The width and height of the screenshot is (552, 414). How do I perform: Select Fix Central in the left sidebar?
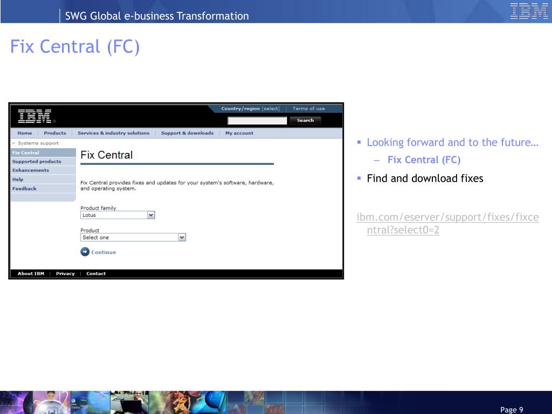click(43, 153)
